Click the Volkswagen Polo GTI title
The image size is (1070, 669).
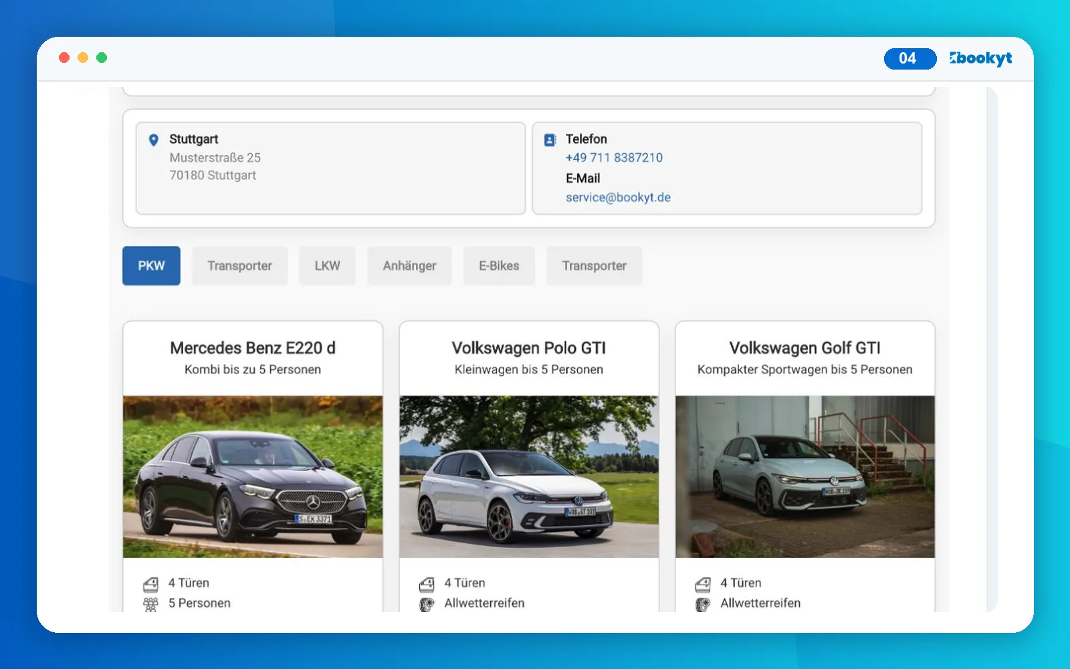coord(529,348)
